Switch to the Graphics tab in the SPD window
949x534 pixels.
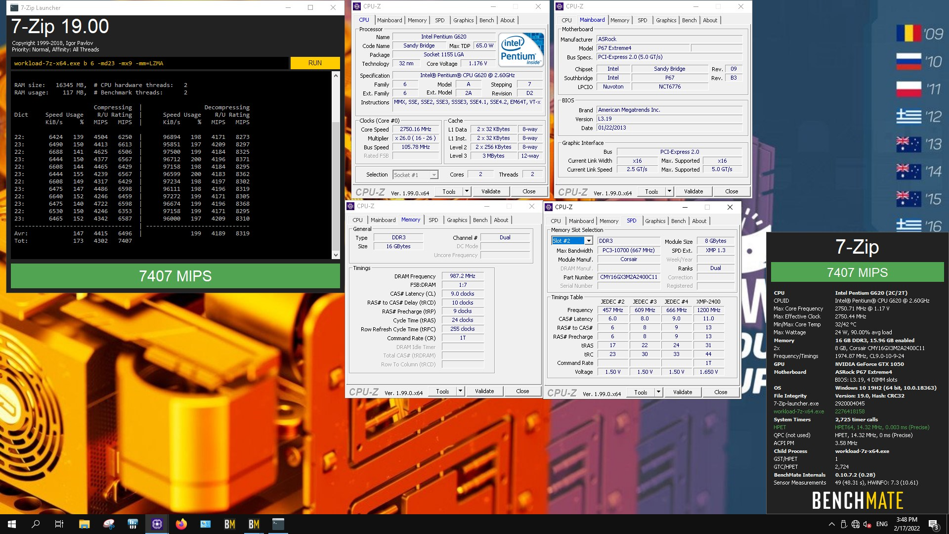(x=655, y=221)
